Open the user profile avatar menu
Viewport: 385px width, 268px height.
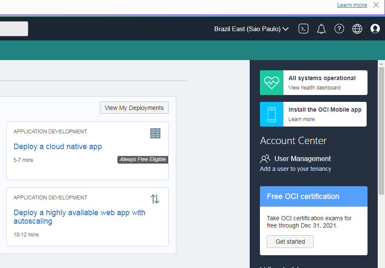point(375,29)
